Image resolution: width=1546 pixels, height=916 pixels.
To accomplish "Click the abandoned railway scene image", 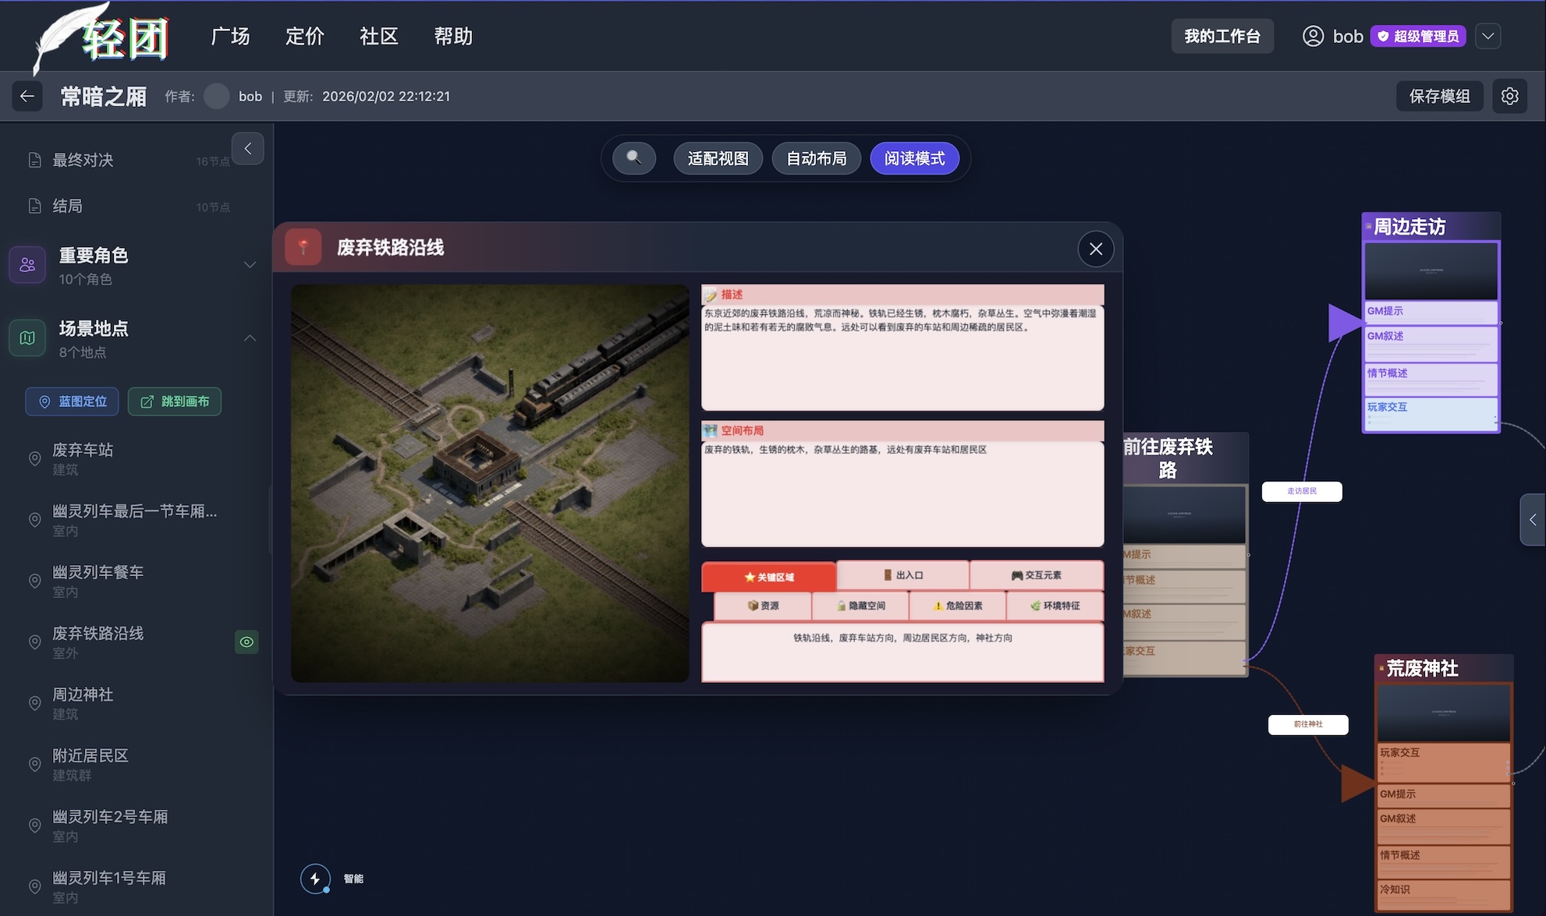I will coord(490,483).
